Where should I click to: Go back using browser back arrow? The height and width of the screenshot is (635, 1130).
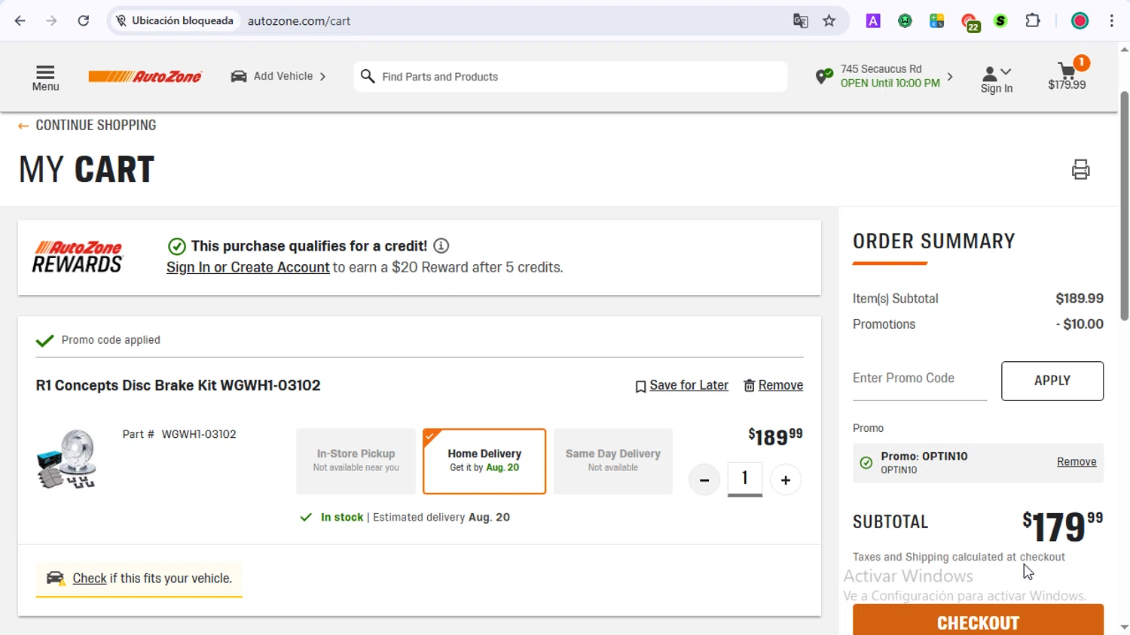click(20, 21)
